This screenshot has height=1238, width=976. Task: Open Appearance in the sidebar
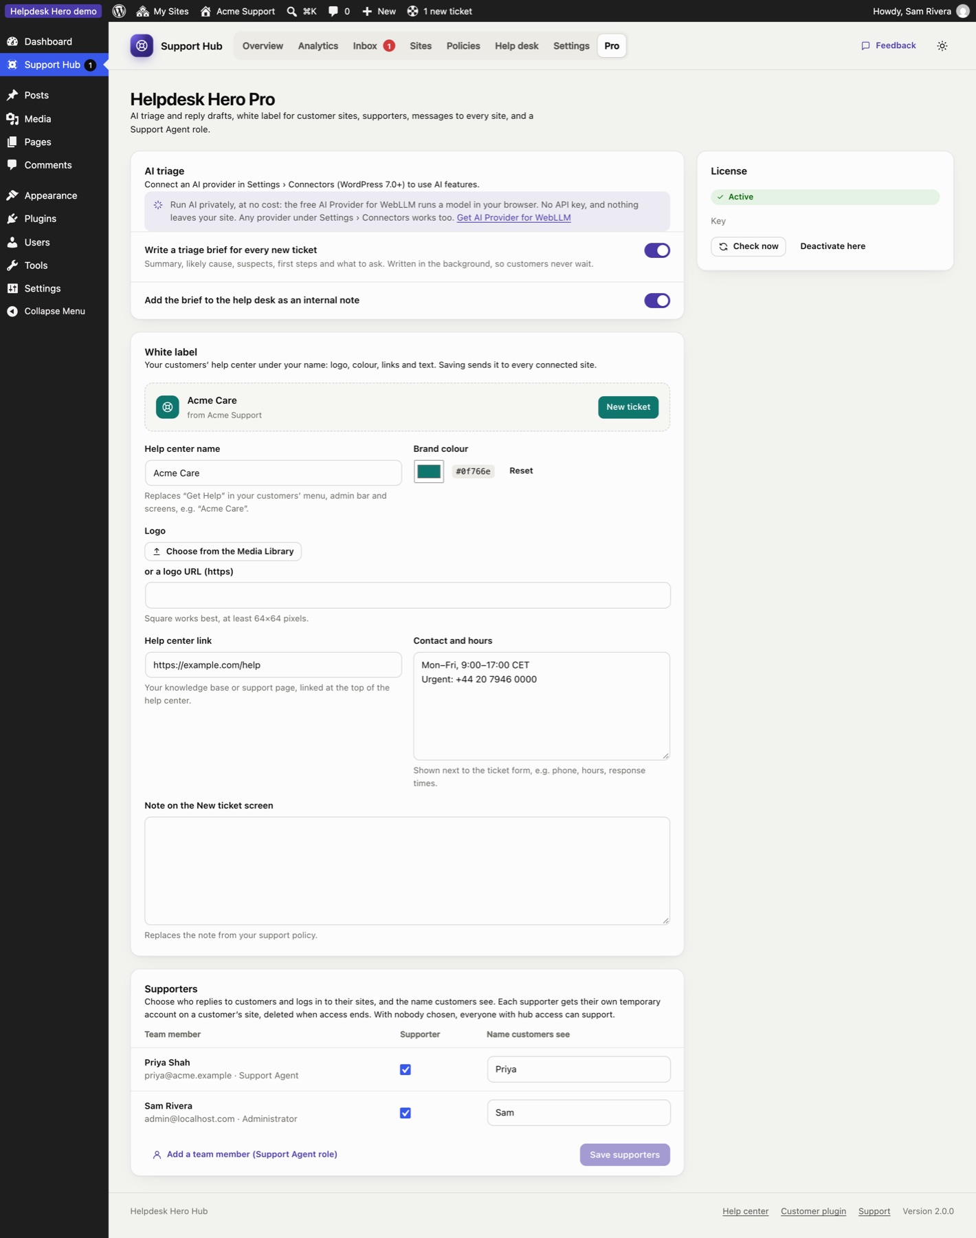click(54, 195)
